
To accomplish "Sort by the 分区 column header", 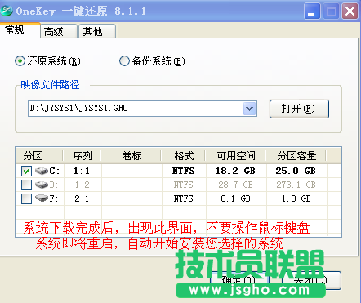I will point(39,156).
